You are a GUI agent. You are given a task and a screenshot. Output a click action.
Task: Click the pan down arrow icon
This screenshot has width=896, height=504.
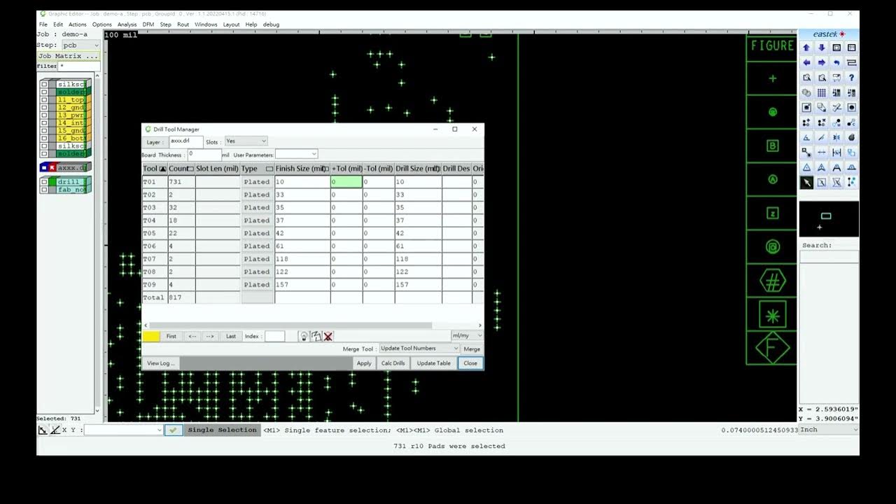point(822,48)
